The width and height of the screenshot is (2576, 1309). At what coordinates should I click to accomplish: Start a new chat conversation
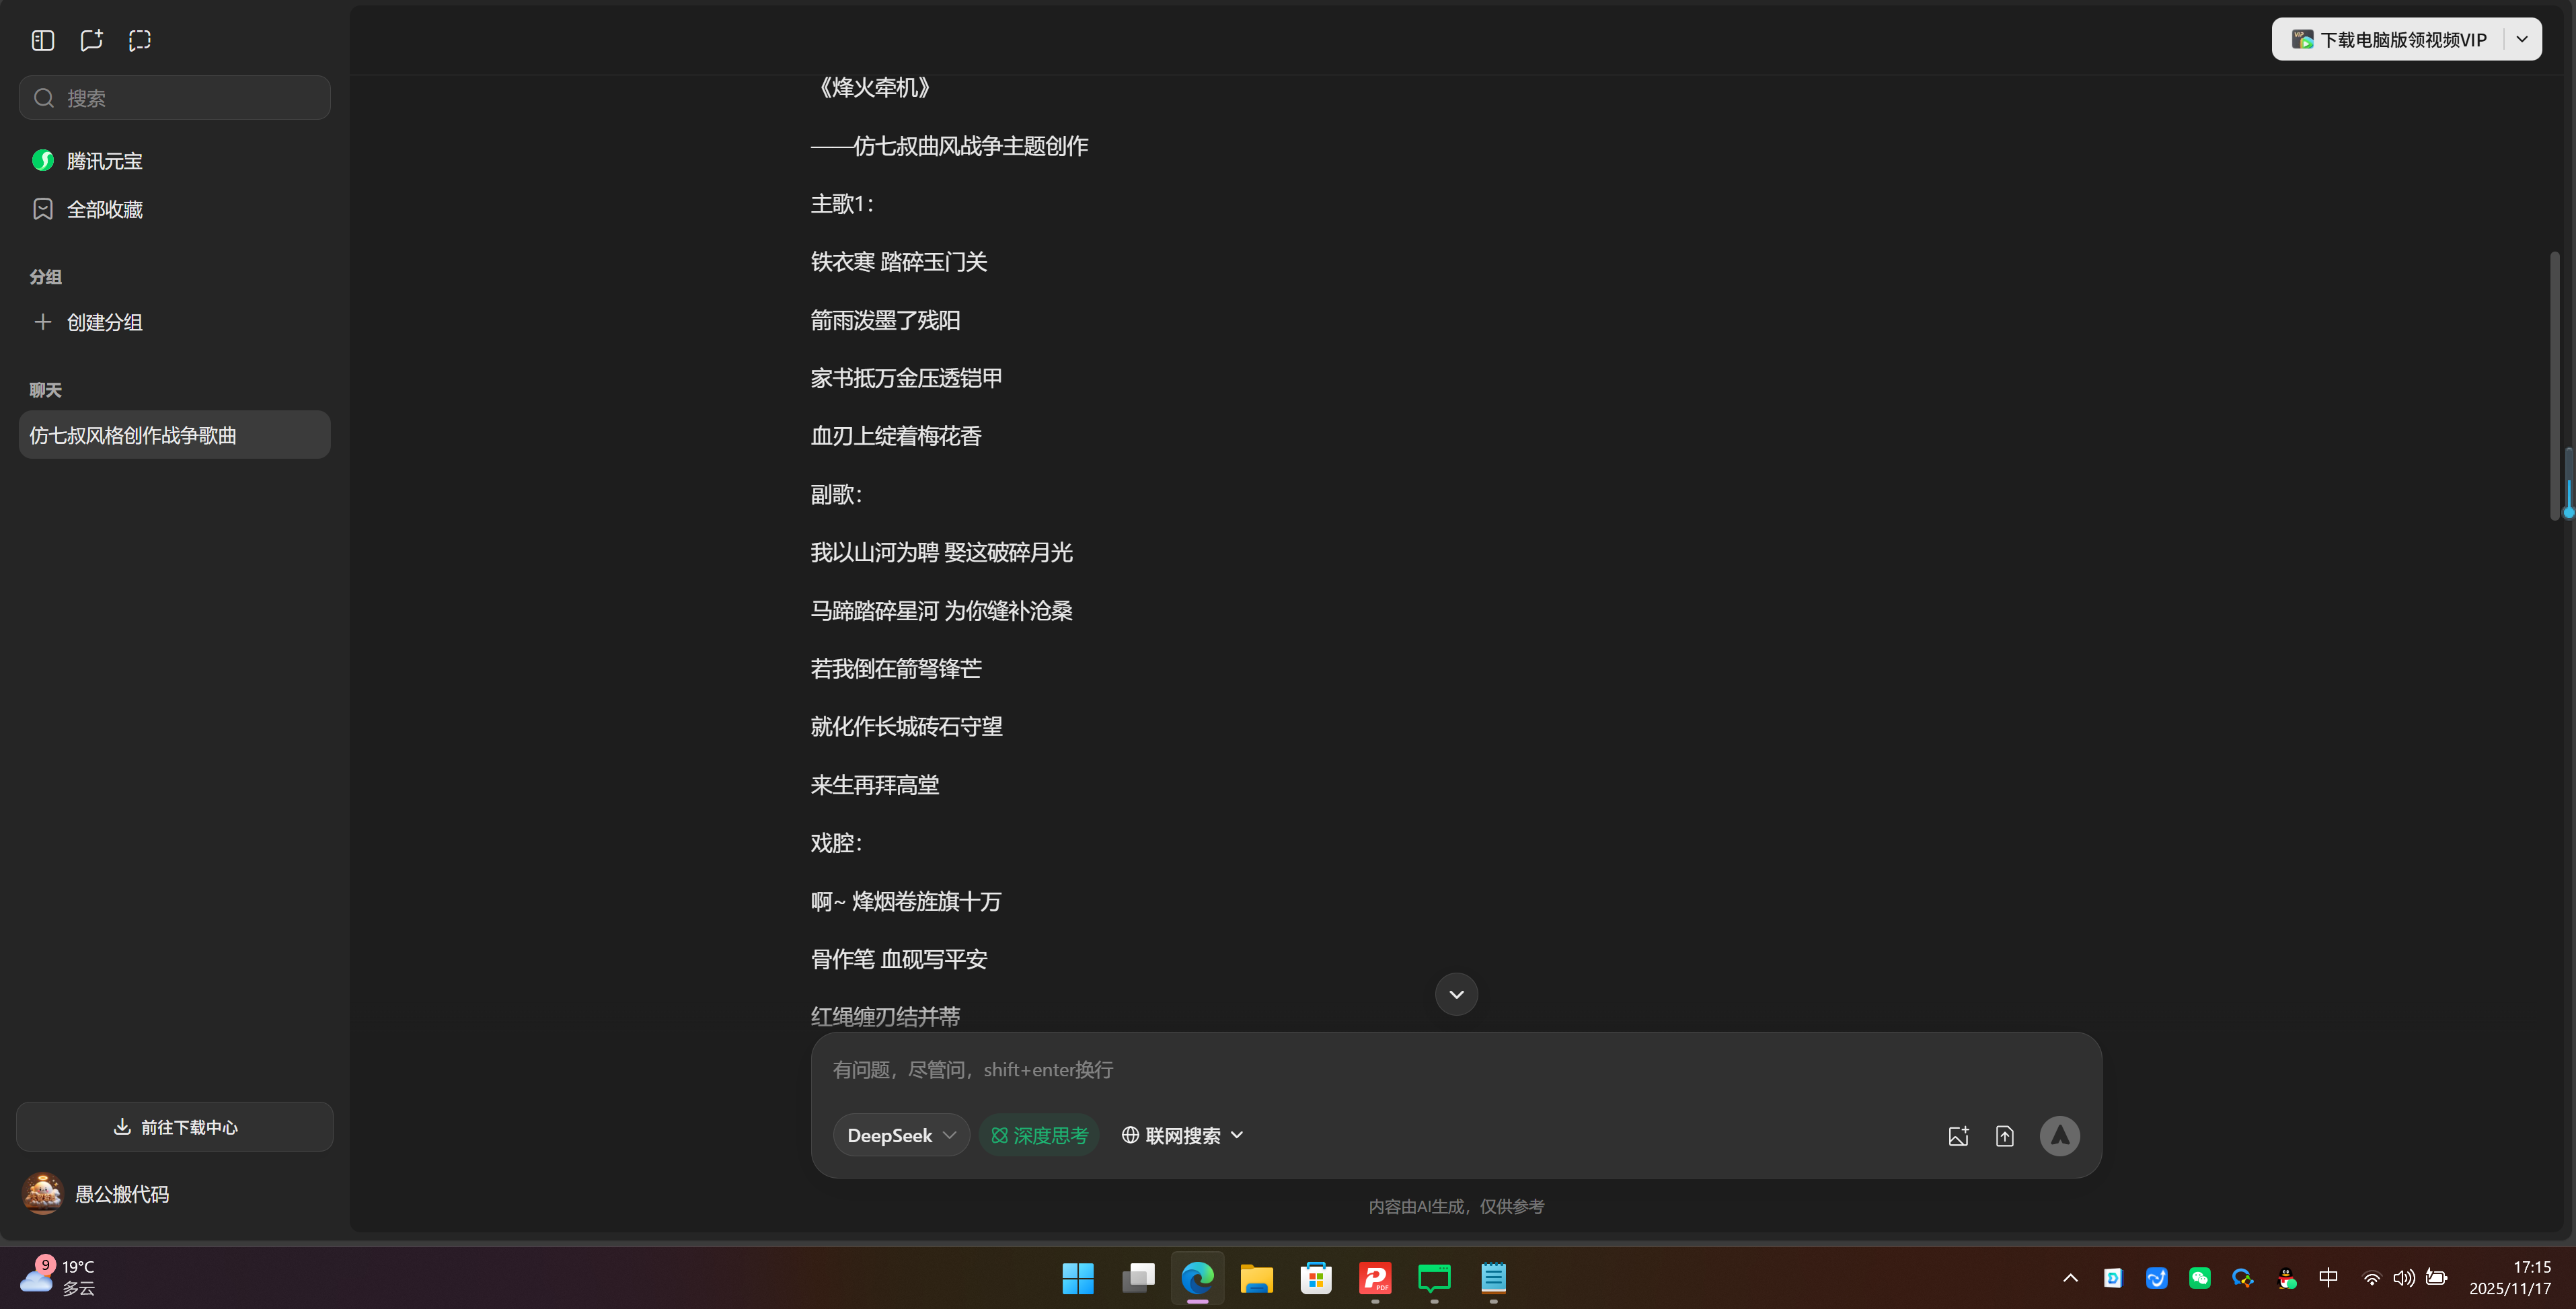click(x=91, y=41)
